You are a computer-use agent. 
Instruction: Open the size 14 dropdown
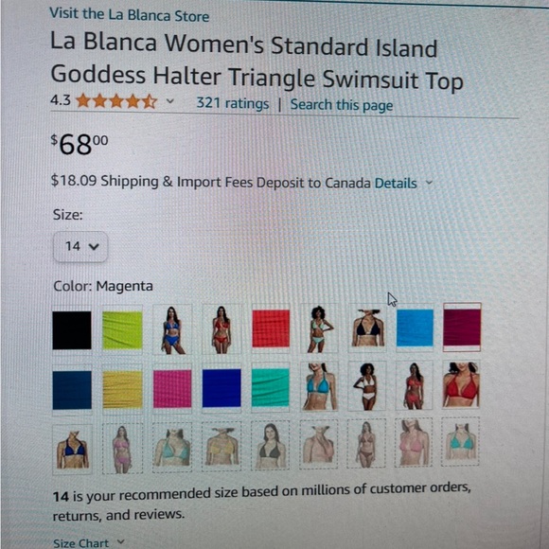tap(80, 246)
